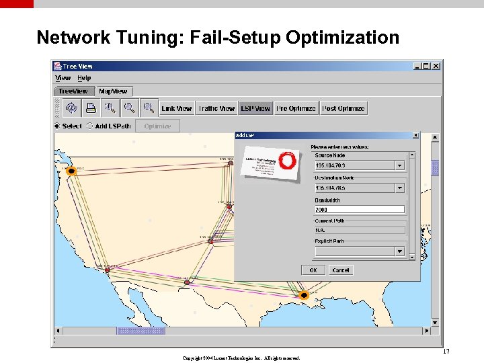This screenshot has width=484, height=363.
Task: Click the Tree View window app icon
Action: [57, 66]
